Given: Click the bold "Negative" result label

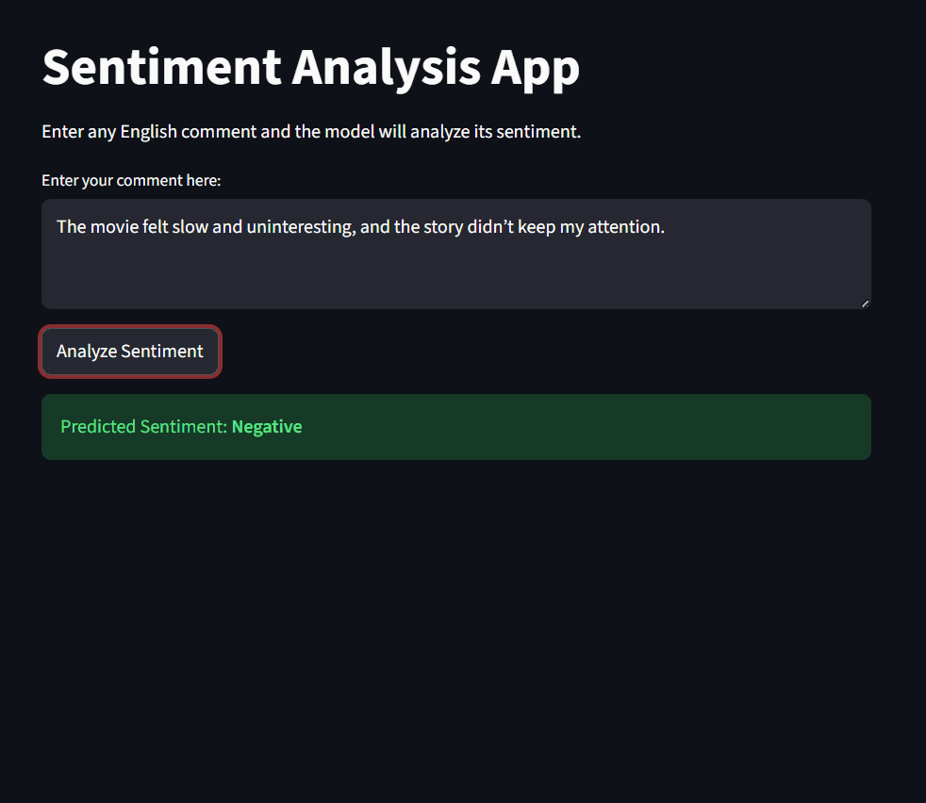Looking at the screenshot, I should [267, 427].
